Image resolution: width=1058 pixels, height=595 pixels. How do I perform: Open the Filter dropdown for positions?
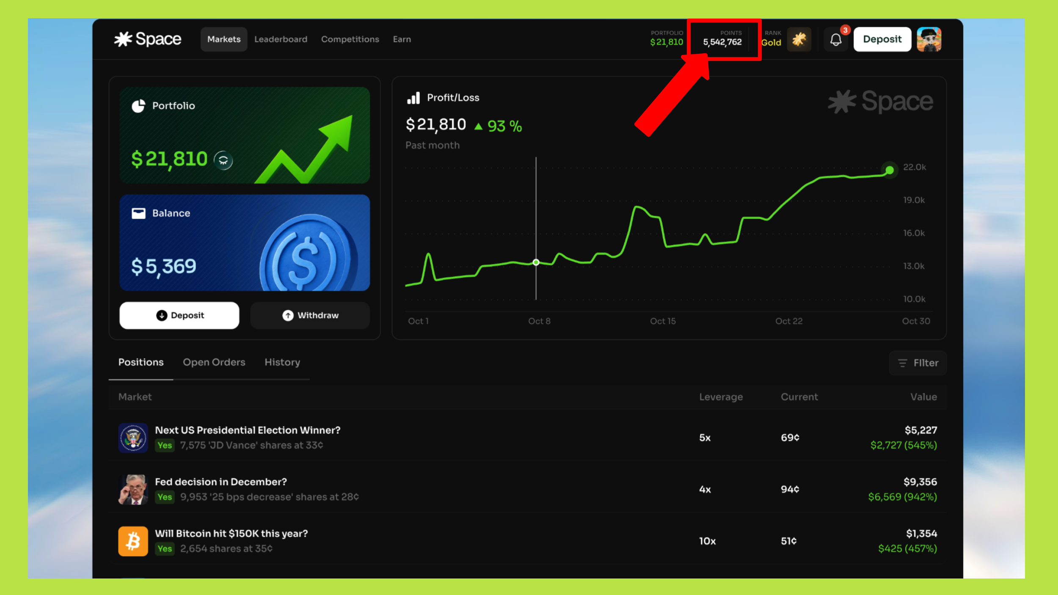click(917, 363)
